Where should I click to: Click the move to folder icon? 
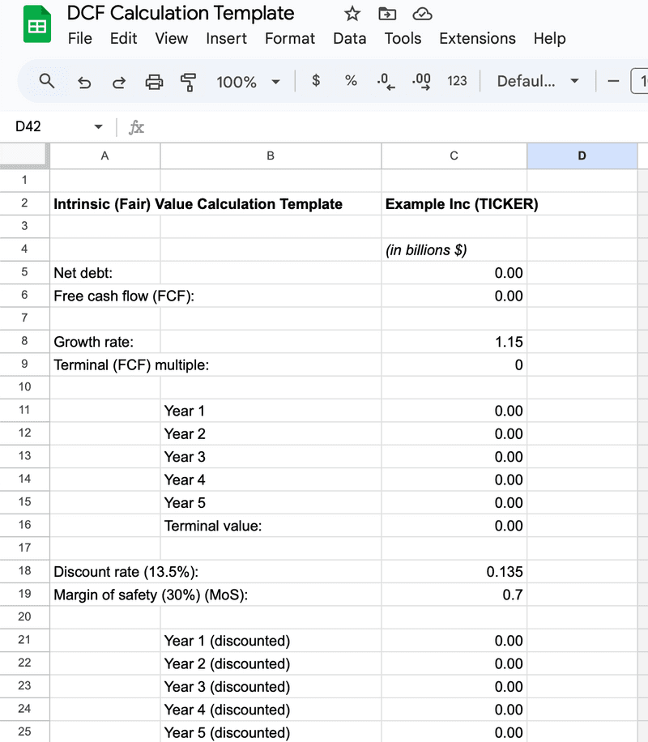(x=387, y=14)
